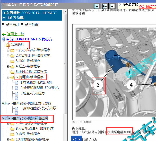Click folder icon of 9.排气-维修程序

click(x=12, y=134)
